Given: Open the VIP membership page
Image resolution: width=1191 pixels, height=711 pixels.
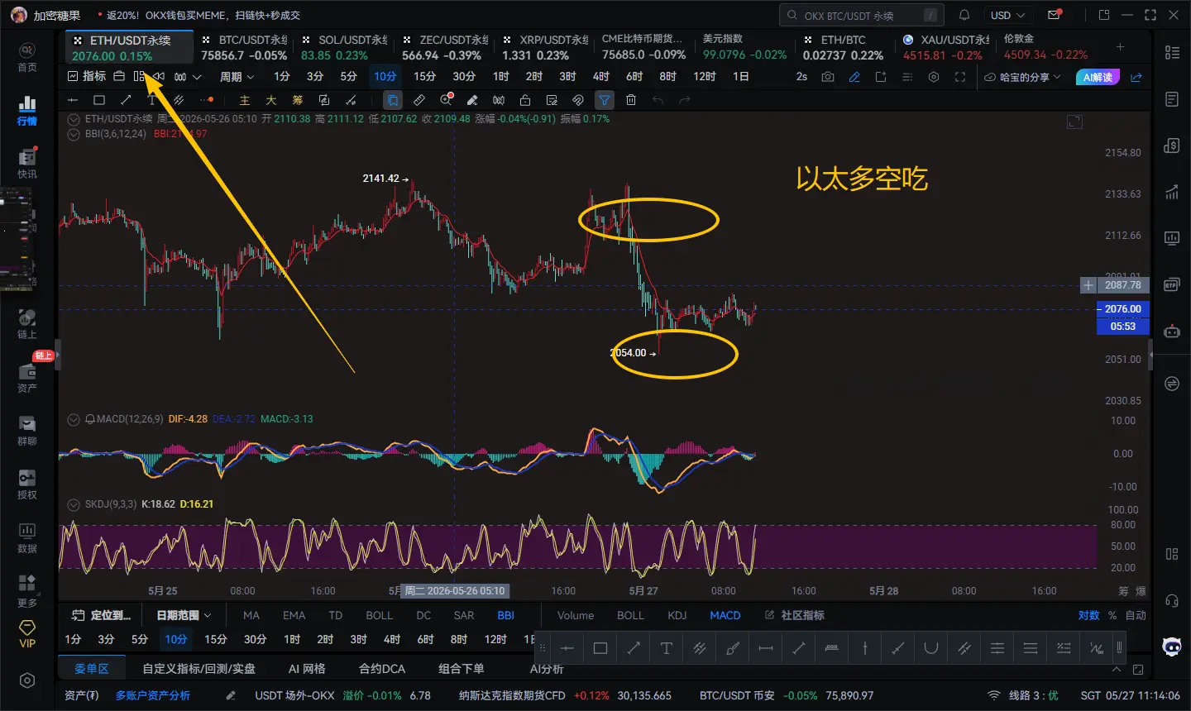Looking at the screenshot, I should pos(27,635).
